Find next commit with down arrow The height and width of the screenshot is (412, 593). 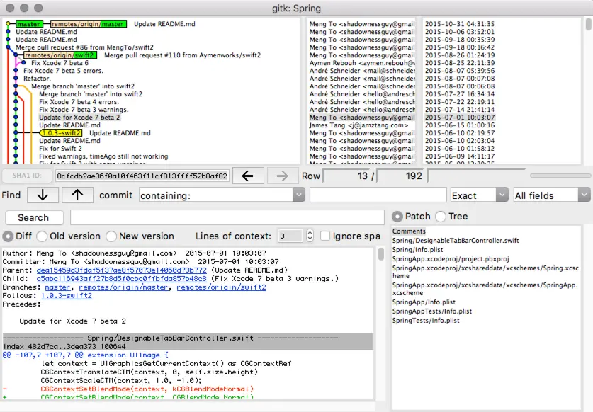[x=43, y=195]
